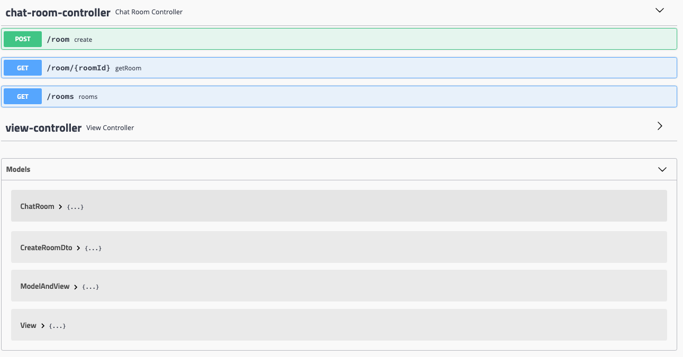The image size is (683, 357).
Task: Click the {...} placeholder beside View
Action: point(57,326)
